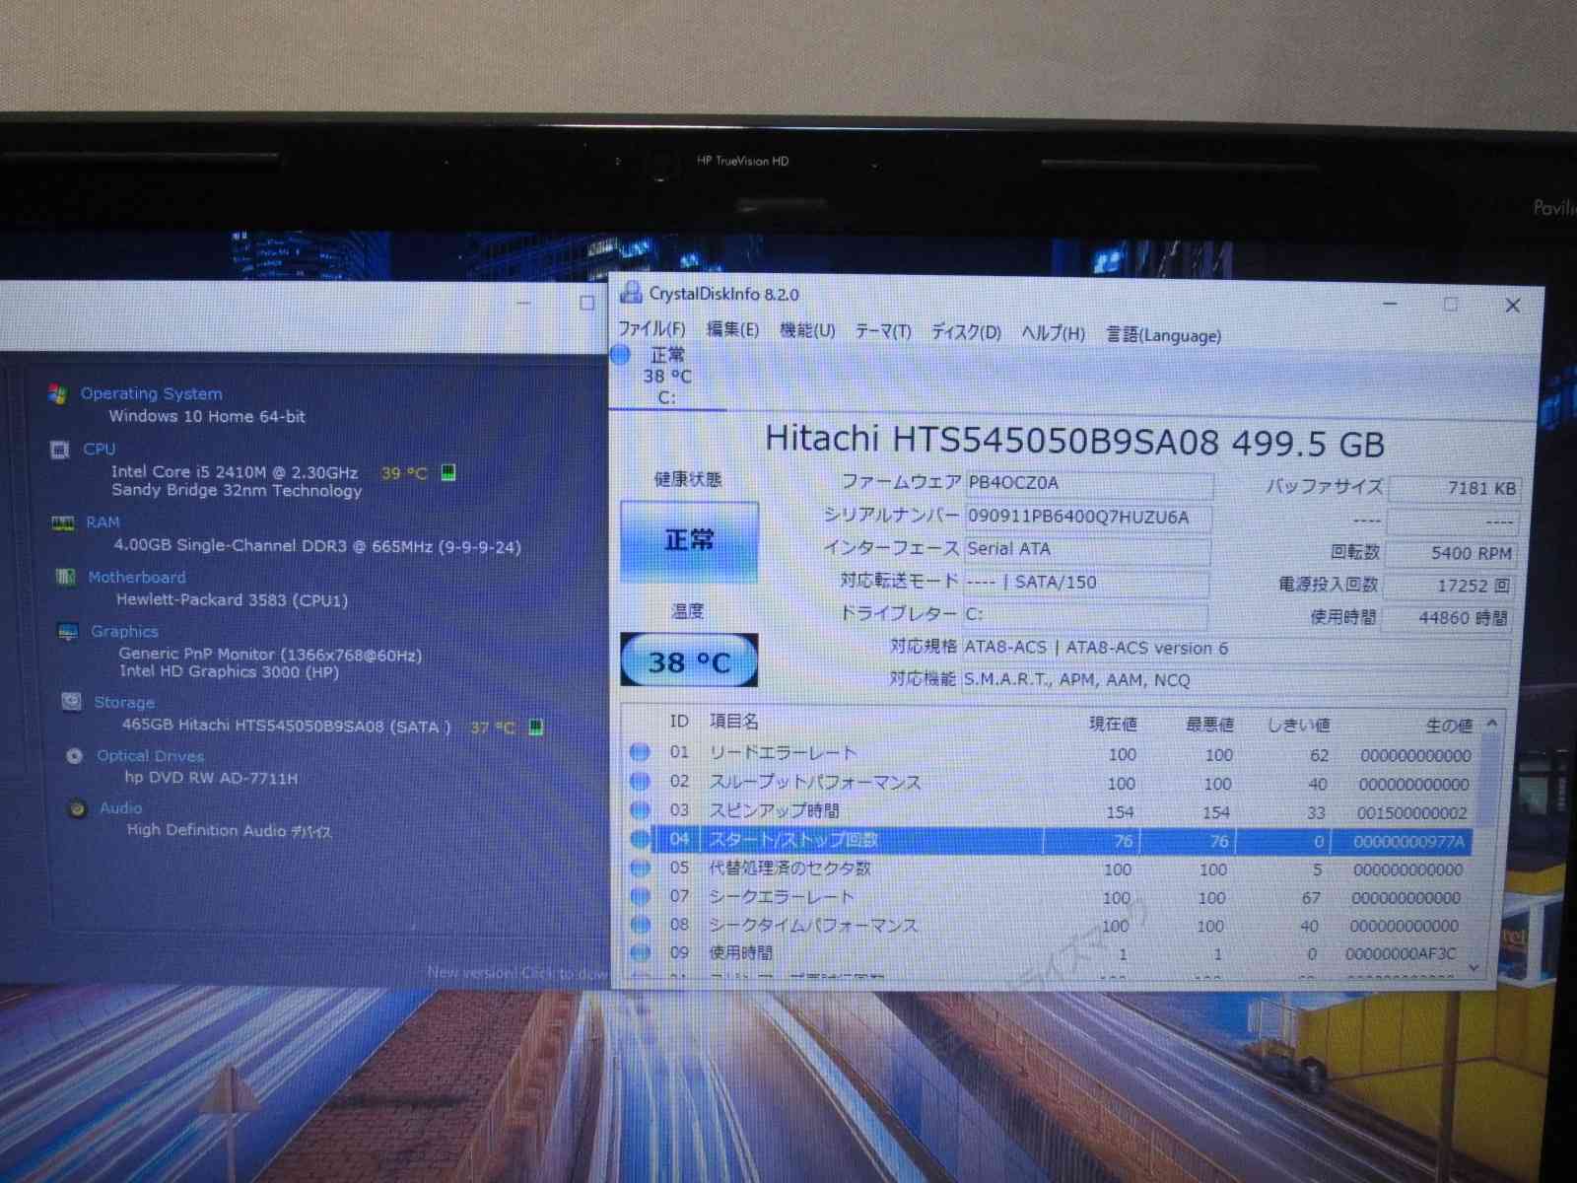Open the 機能(U) menu

click(806, 331)
